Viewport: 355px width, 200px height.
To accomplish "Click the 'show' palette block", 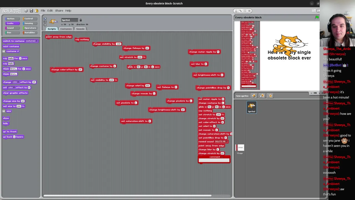I will point(6,118).
